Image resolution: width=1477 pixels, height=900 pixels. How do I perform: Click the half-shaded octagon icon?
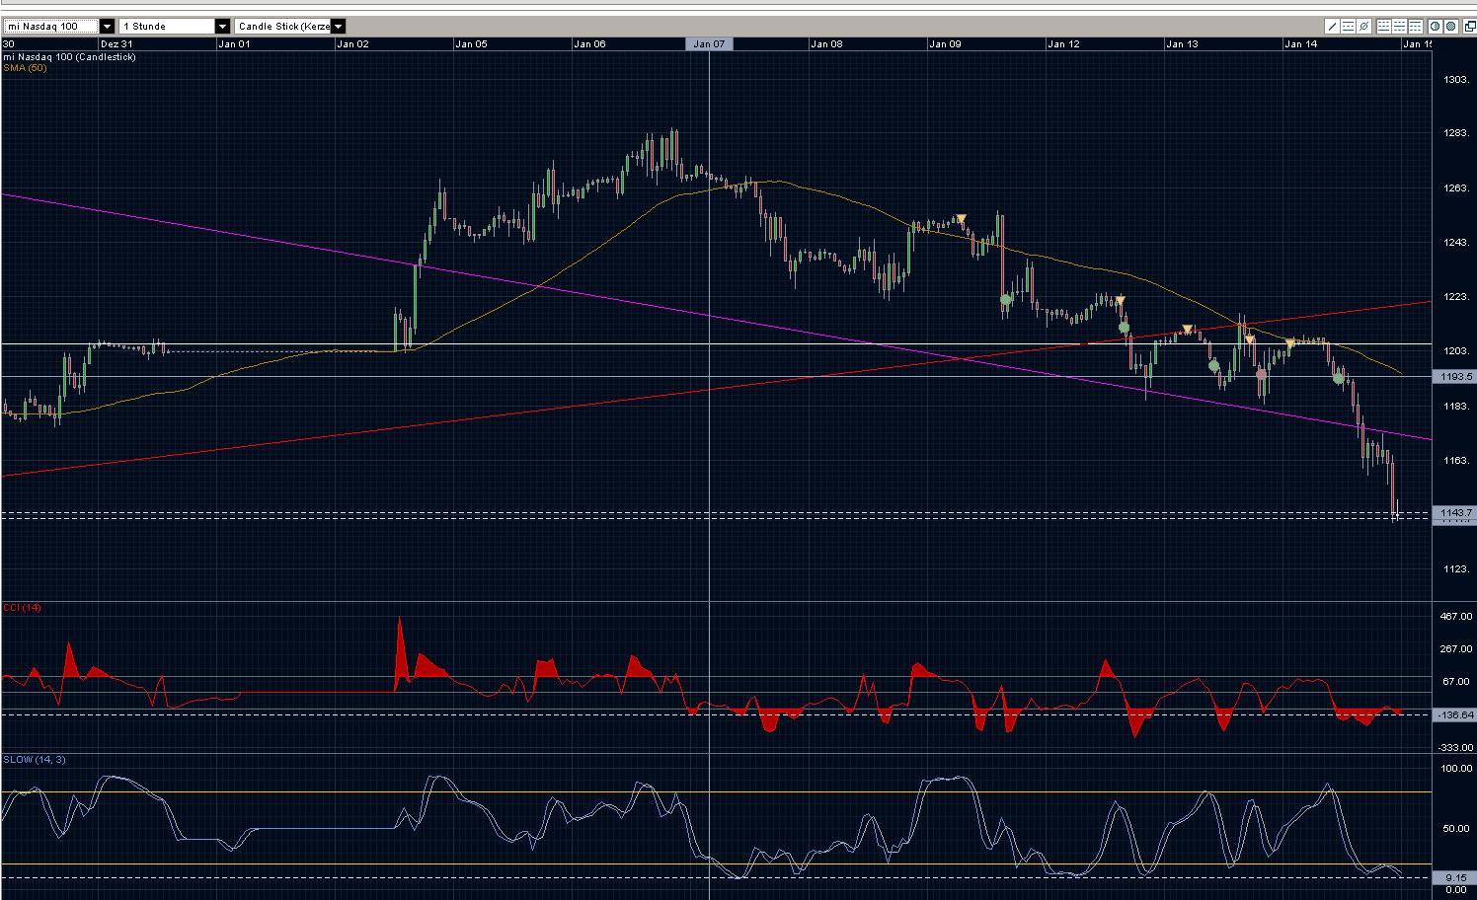(x=1435, y=27)
